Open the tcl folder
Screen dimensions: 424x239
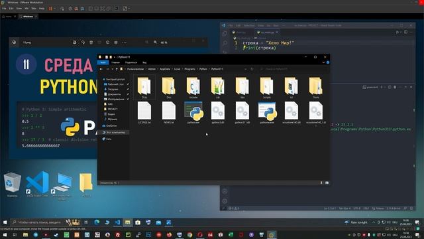tap(291, 88)
